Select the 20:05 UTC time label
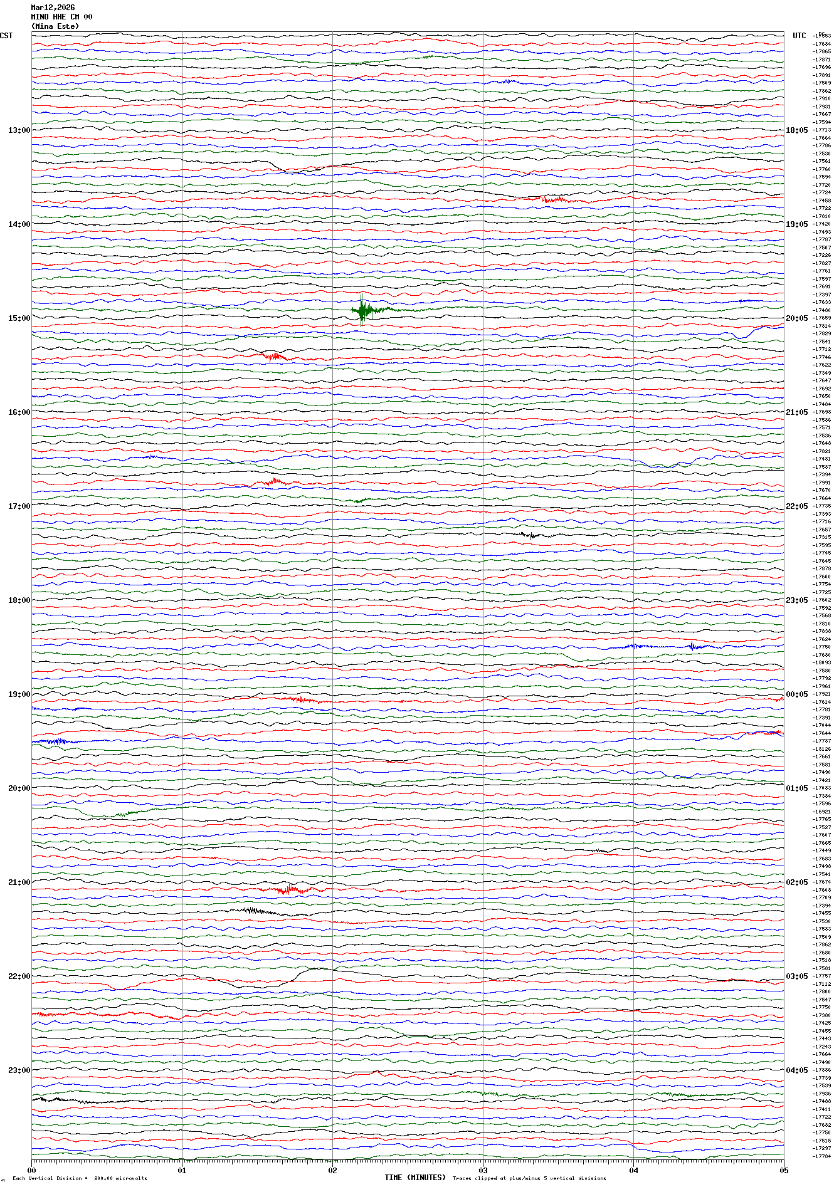This screenshot has width=834, height=1187. coord(797,318)
